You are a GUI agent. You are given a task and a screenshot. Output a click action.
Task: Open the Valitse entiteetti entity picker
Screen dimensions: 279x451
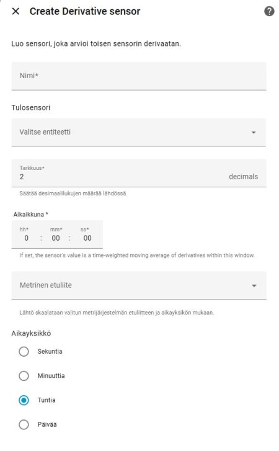(139, 132)
